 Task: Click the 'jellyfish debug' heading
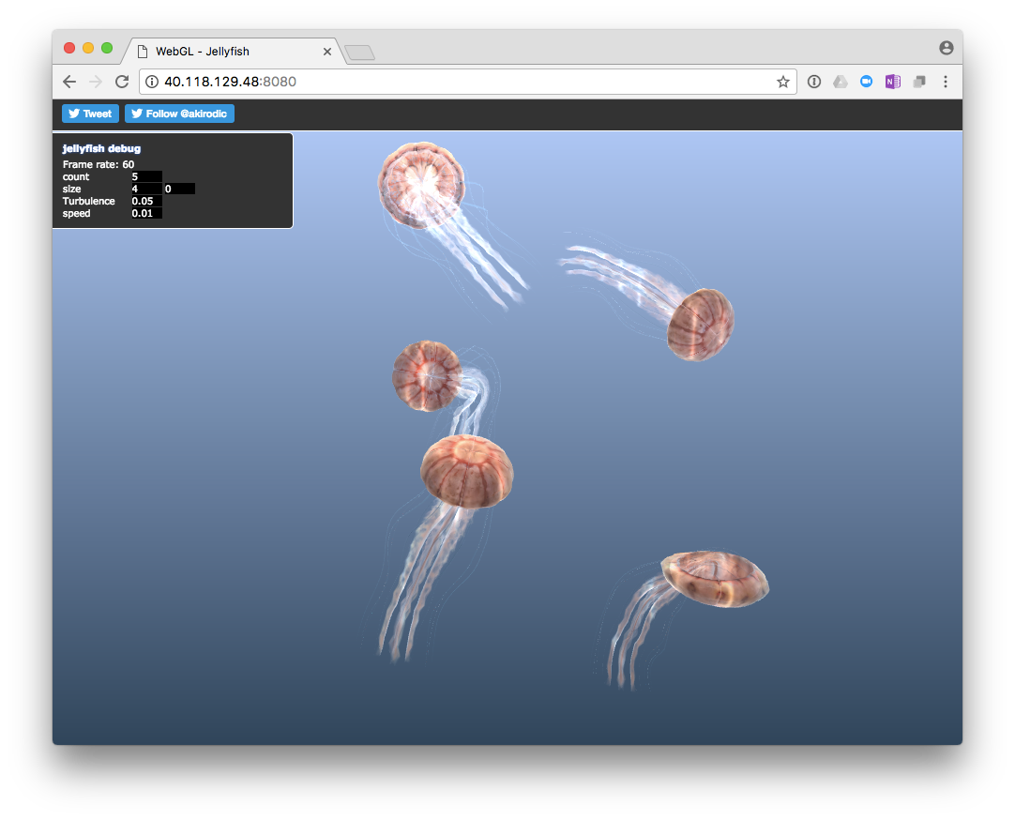[101, 148]
